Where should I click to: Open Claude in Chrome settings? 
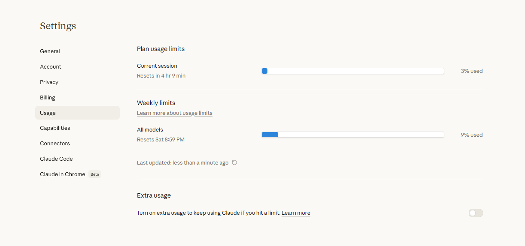pyautogui.click(x=62, y=174)
